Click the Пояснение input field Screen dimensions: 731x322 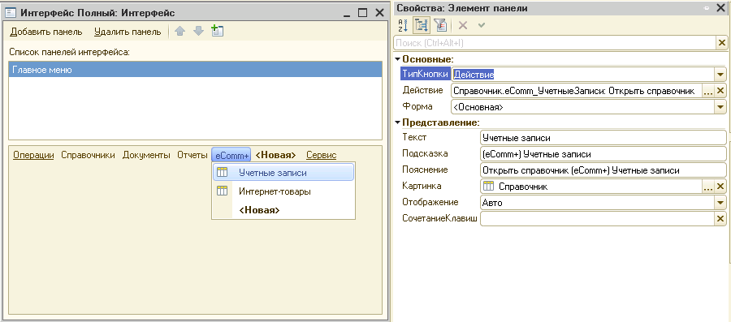click(x=603, y=170)
